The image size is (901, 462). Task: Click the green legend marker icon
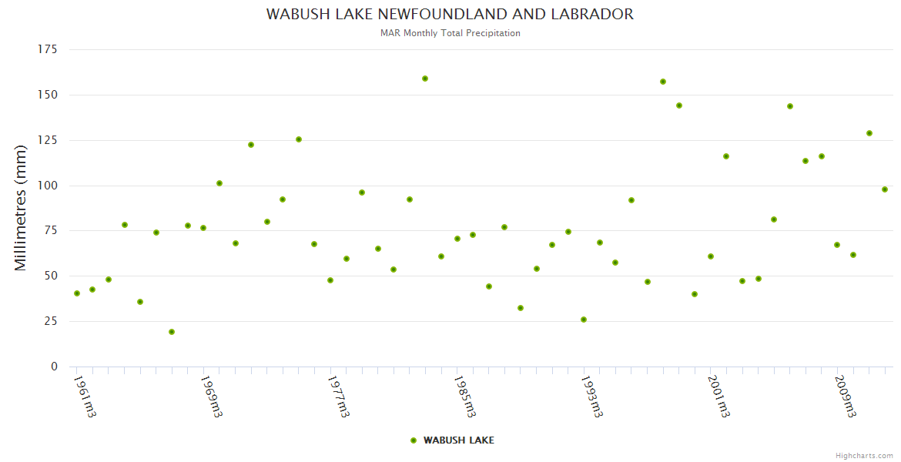click(x=414, y=440)
